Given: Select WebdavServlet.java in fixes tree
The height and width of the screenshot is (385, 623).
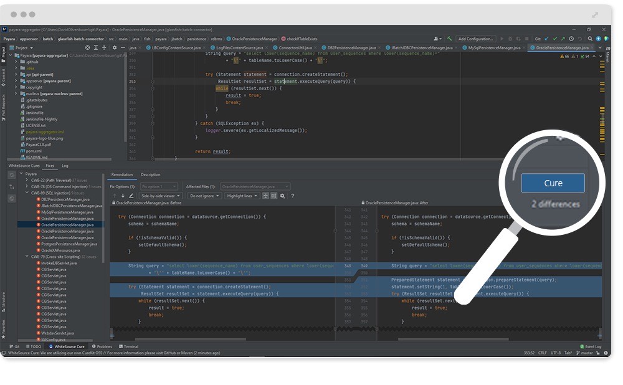Looking at the screenshot, I should (55, 333).
